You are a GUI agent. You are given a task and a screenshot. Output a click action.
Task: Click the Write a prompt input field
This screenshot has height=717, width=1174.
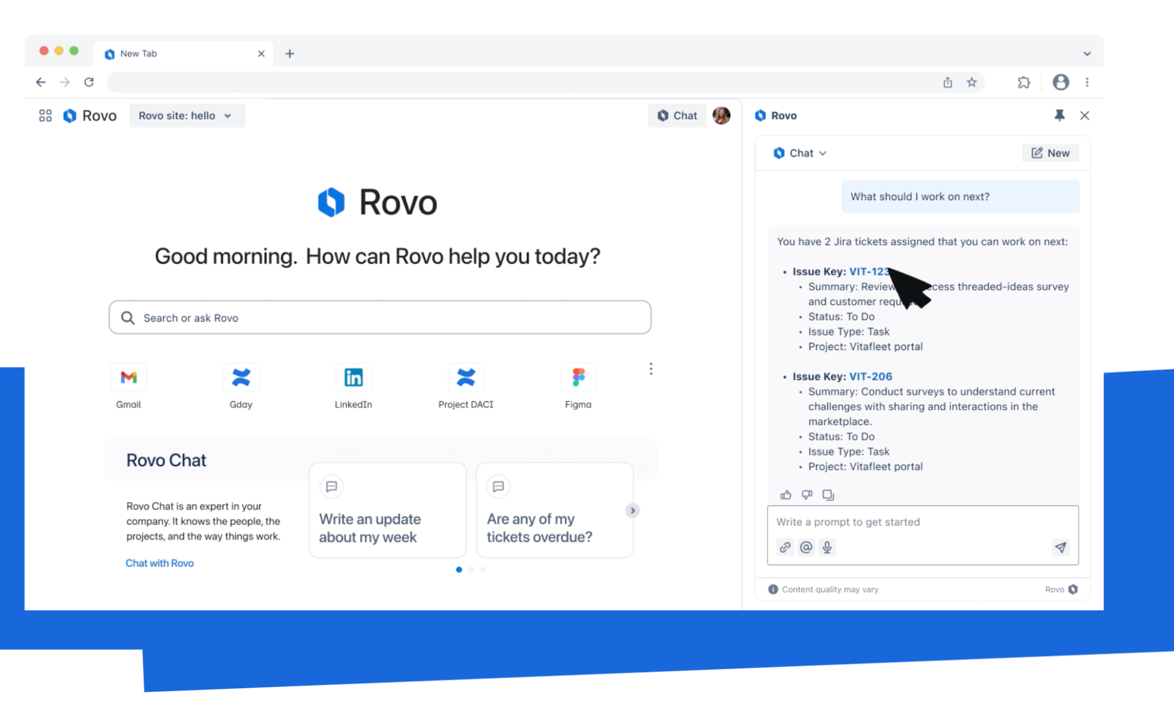pos(922,522)
